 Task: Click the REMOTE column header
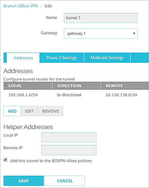(125, 86)
